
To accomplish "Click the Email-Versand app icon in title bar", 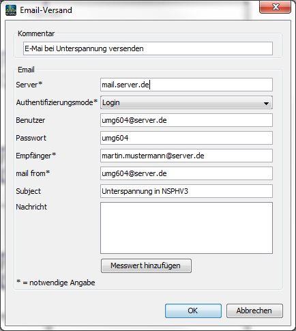I will point(11,10).
